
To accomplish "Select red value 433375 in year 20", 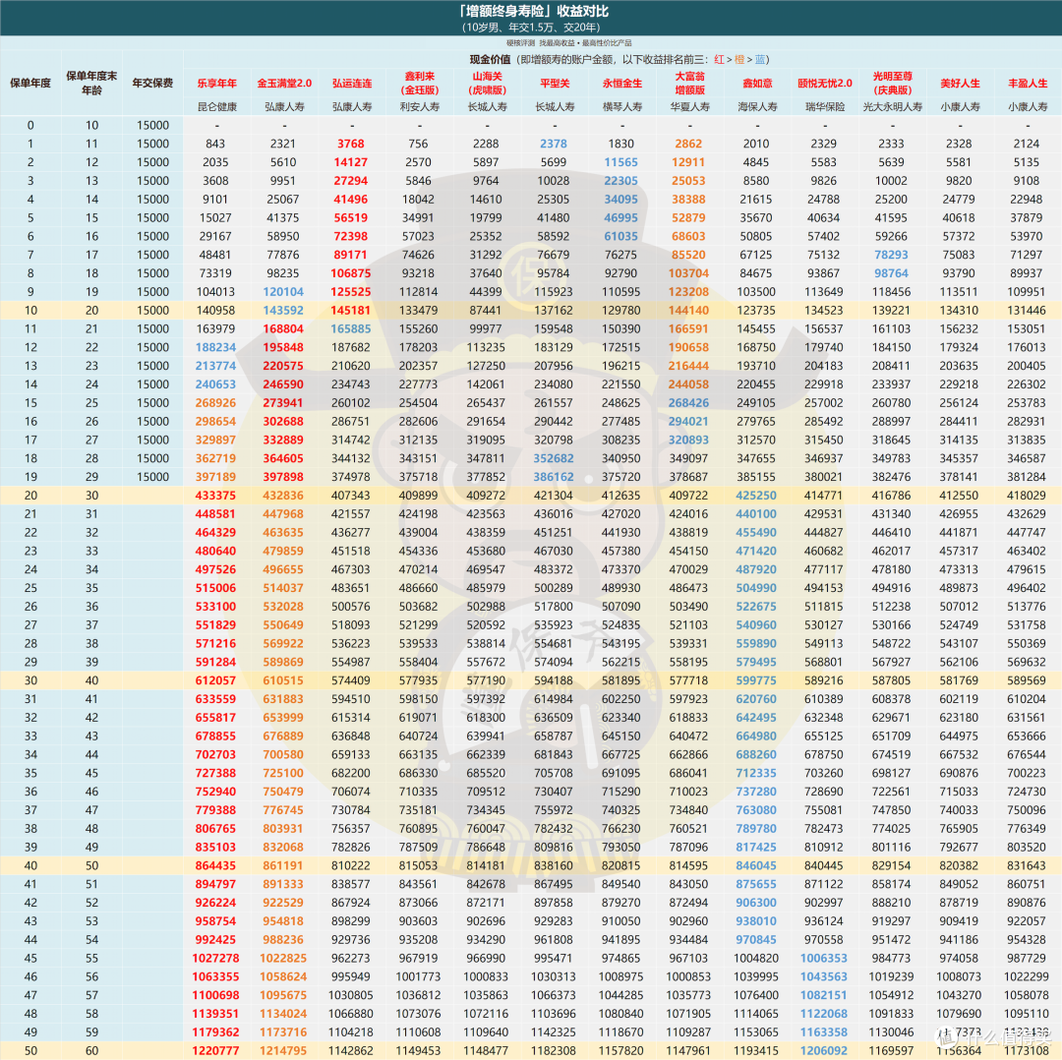I will click(x=215, y=496).
